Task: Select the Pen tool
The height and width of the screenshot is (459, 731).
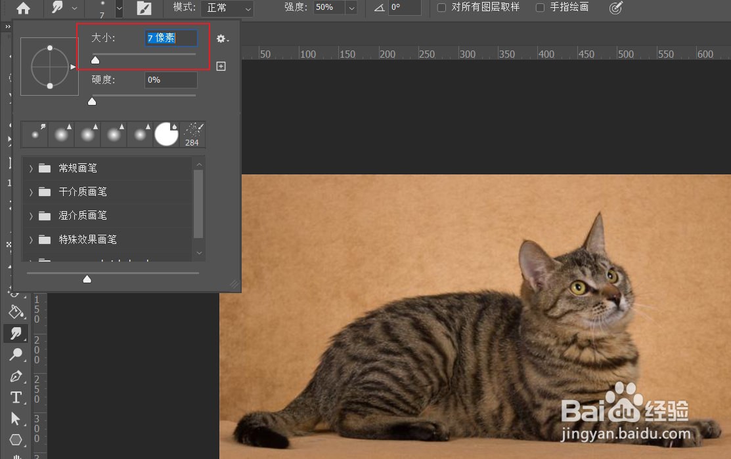Action: tap(16, 376)
